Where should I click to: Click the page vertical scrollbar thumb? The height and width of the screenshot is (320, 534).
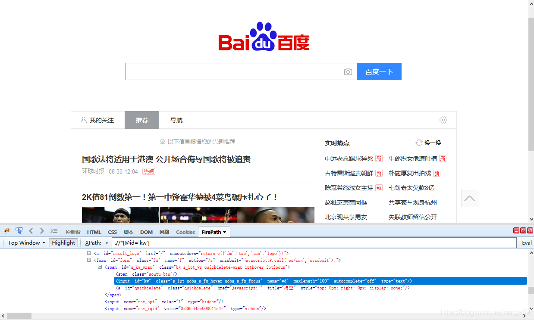coord(531,84)
